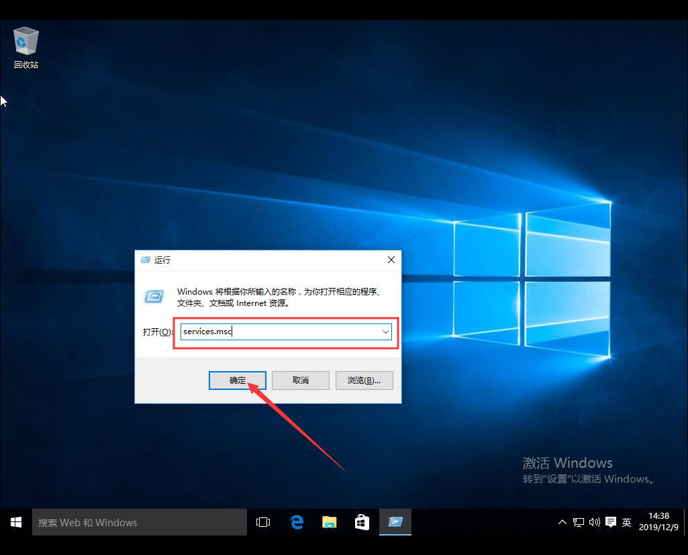The image size is (688, 555).
Task: Open File Explorer from the taskbar
Action: tap(329, 521)
